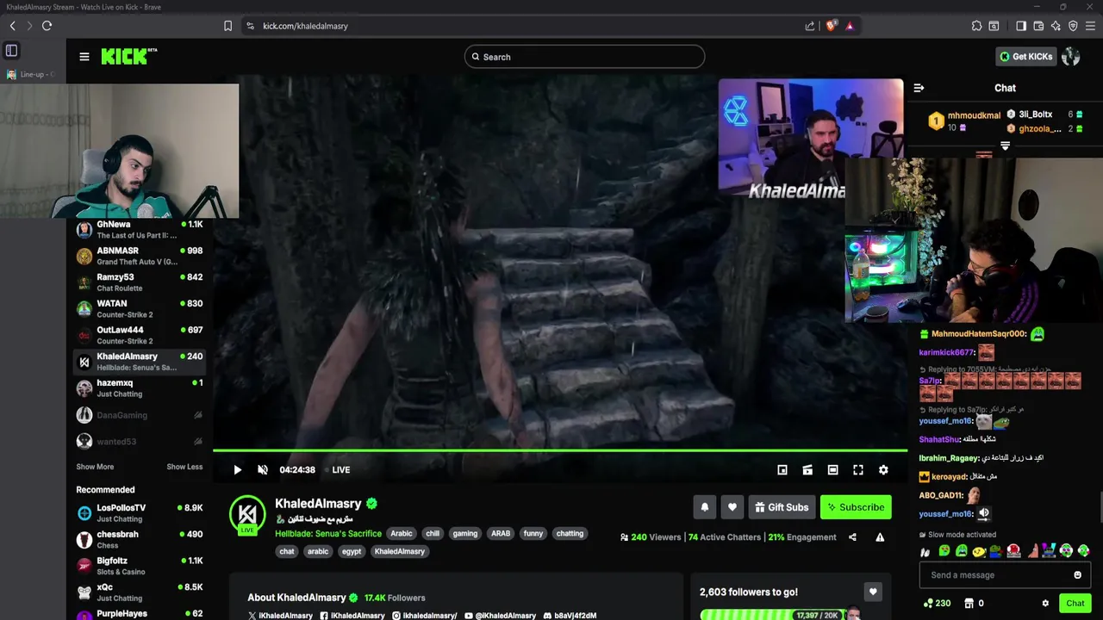This screenshot has width=1103, height=620.
Task: Open OutLaw444 channel in sidebar
Action: point(140,336)
